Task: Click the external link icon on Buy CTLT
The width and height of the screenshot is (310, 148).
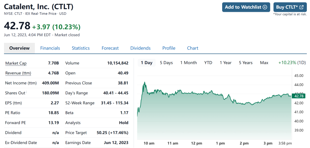Action: point(301,7)
